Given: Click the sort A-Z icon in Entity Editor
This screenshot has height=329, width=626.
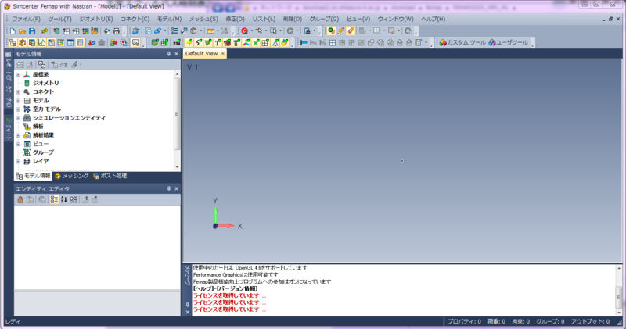Looking at the screenshot, I should pyautogui.click(x=63, y=200).
